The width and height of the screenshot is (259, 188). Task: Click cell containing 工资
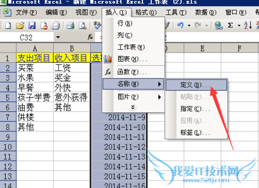[x=72, y=68]
